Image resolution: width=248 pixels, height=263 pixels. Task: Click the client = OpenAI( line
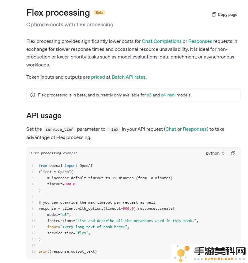(x=56, y=172)
